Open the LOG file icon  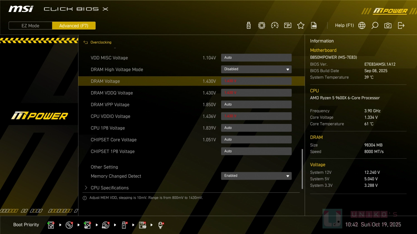(314, 26)
